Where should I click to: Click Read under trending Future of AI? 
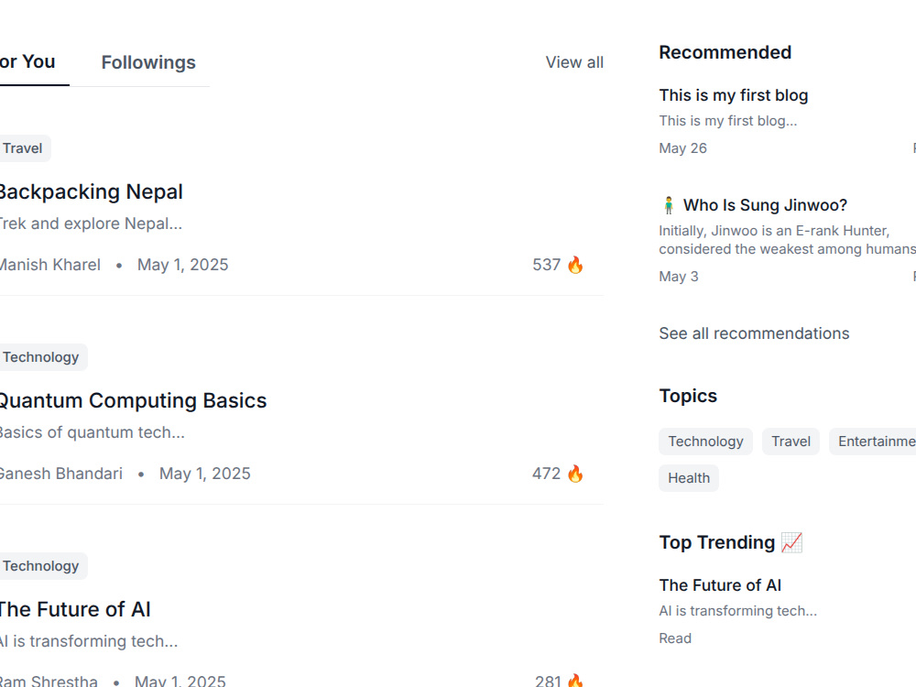(675, 638)
